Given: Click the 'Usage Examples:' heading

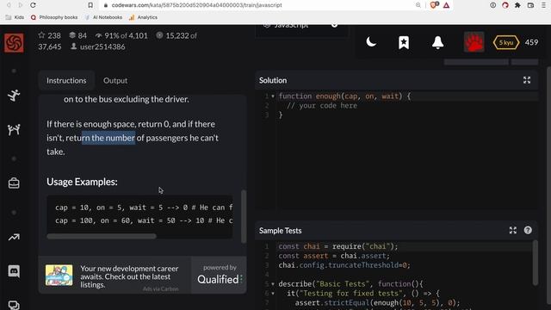Looking at the screenshot, I should pos(83,182).
